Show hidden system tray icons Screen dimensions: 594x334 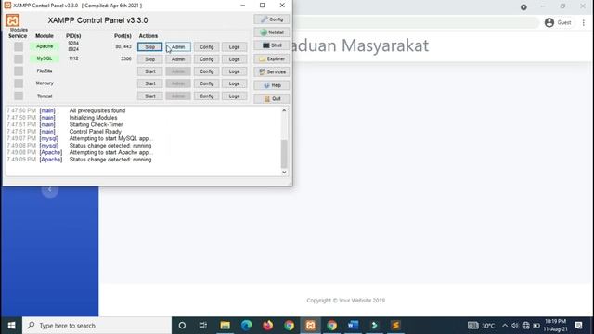point(505,326)
